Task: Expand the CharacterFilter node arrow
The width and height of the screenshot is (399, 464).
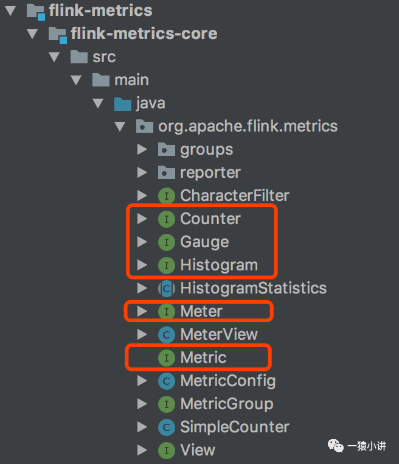Action: [x=142, y=195]
